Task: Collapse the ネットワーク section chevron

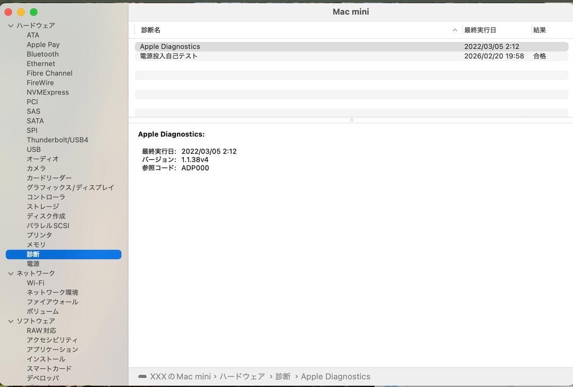Action: pos(11,273)
